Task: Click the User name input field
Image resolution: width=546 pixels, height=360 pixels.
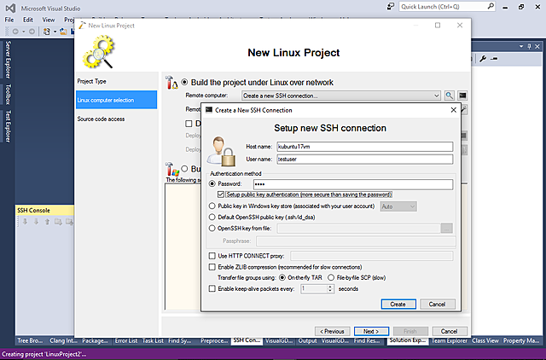Action: tap(365, 160)
